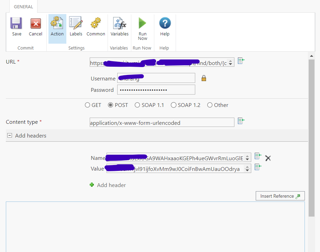The image size is (320, 252).
Task: Click insert reference icon beside URL field
Action: [x=241, y=61]
